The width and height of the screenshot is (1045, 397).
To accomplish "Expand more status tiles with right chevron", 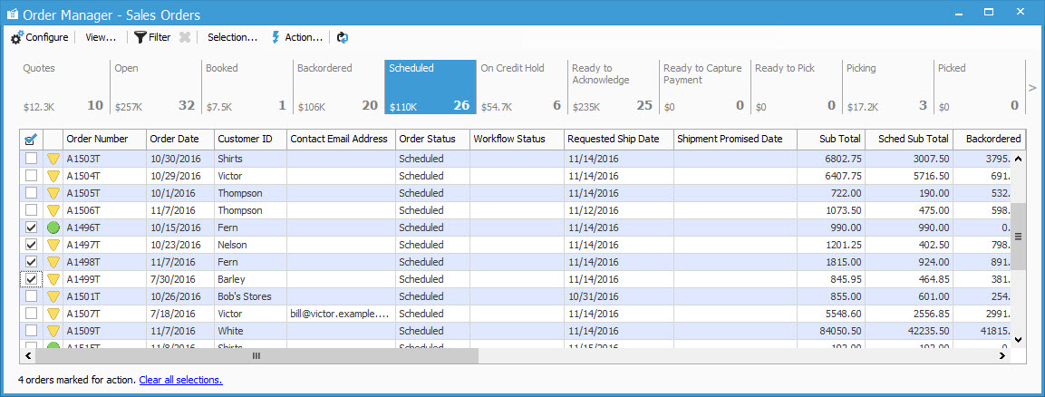I will click(1032, 88).
